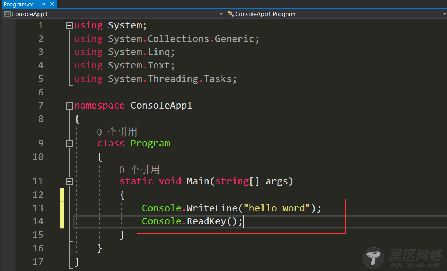
Task: Click the C# project icon in navigation bar
Action: pos(7,14)
